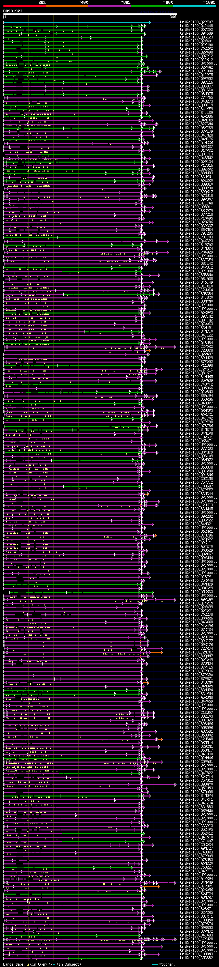Select the UniRef100_B1YVC2 label
This screenshot has height=967, width=219.
196,151
